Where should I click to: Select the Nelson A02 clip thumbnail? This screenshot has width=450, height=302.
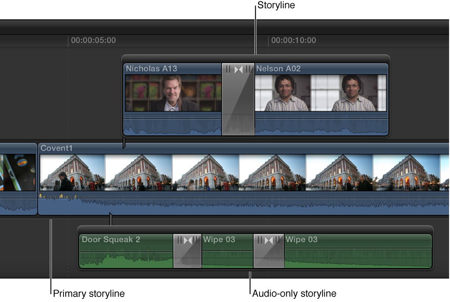coord(321,93)
